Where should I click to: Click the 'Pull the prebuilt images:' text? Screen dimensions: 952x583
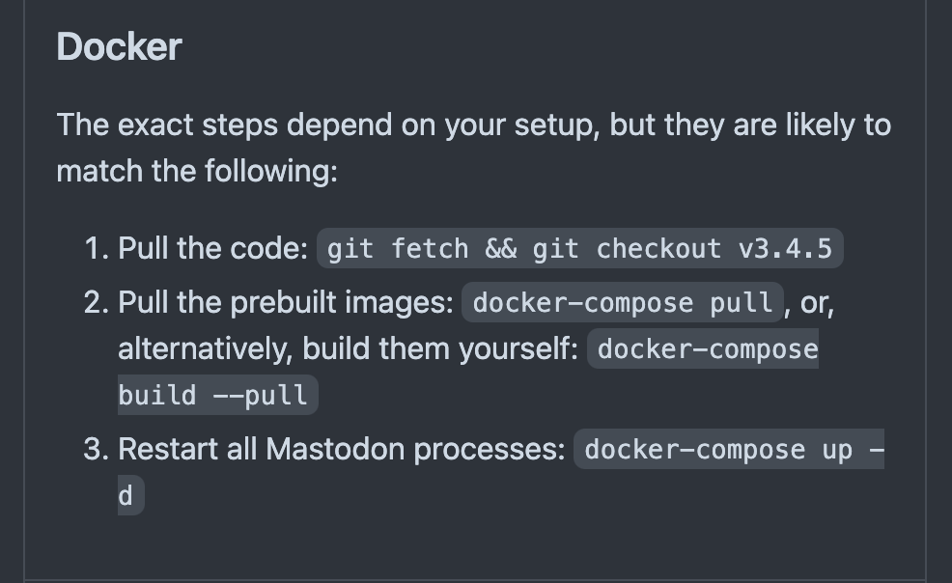(286, 302)
